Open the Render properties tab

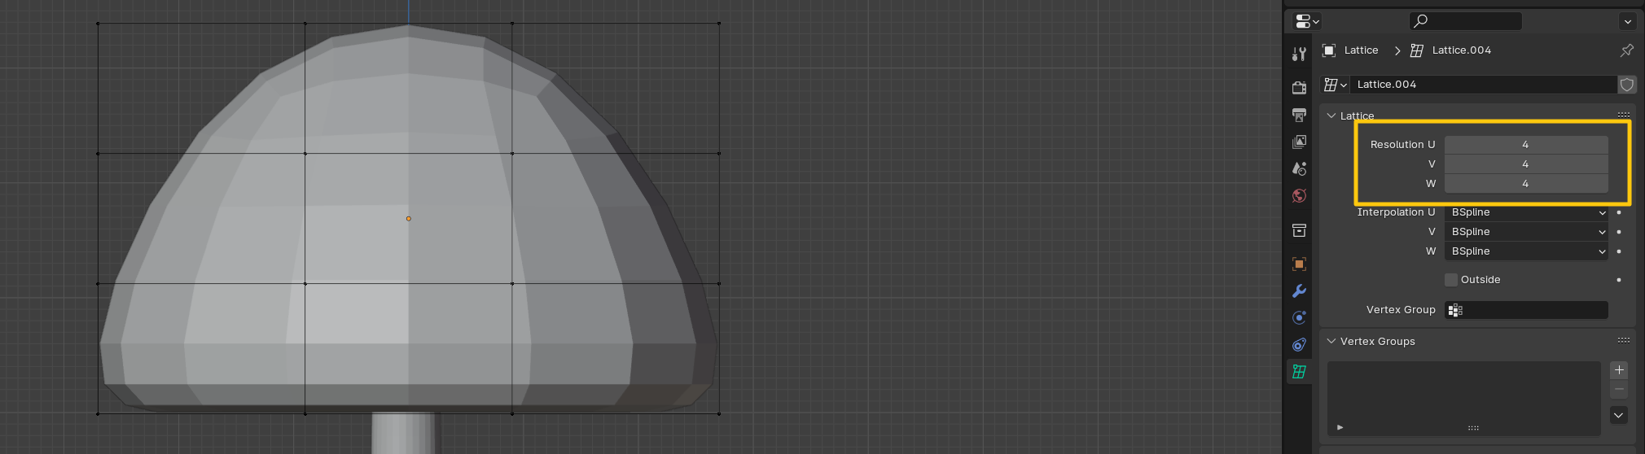[x=1299, y=87]
